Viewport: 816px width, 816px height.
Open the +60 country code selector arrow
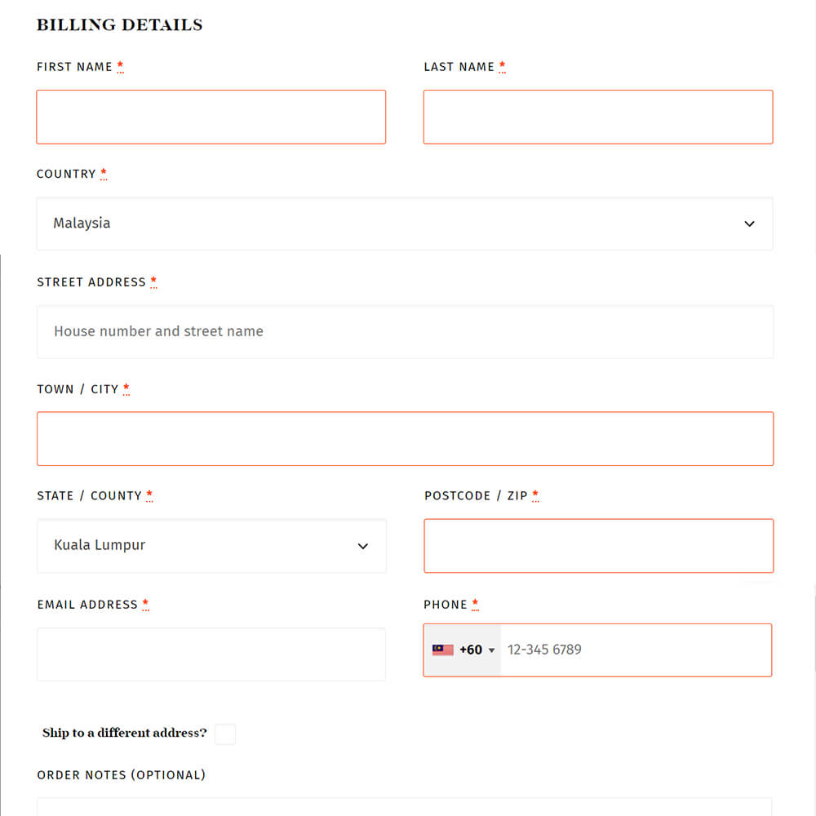(x=491, y=650)
